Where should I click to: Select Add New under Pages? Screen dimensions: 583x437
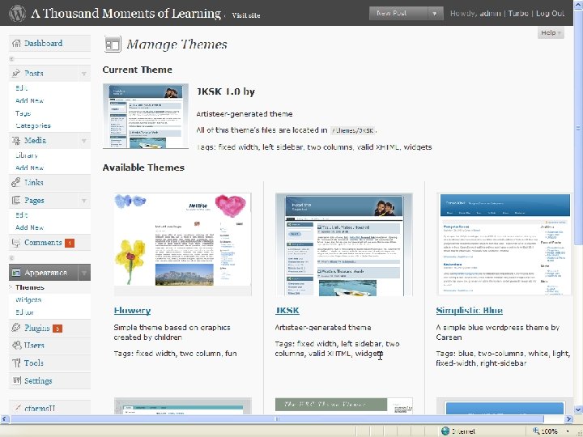point(29,227)
